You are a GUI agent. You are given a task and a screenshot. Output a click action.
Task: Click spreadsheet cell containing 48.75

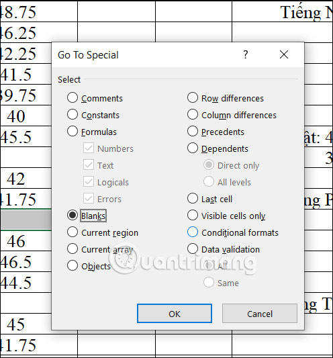point(39,11)
